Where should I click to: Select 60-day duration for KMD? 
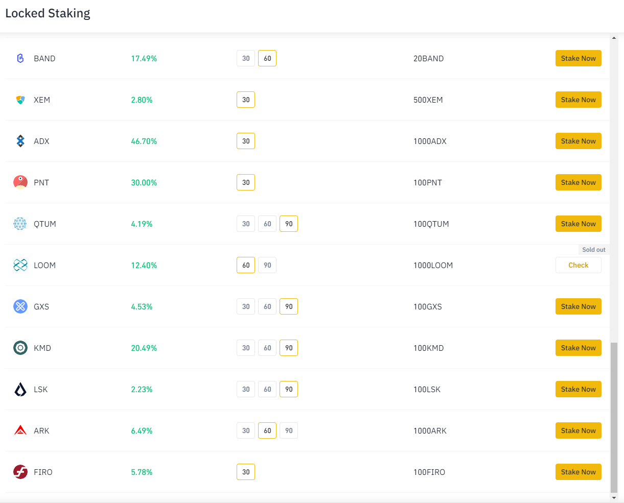[x=267, y=348]
